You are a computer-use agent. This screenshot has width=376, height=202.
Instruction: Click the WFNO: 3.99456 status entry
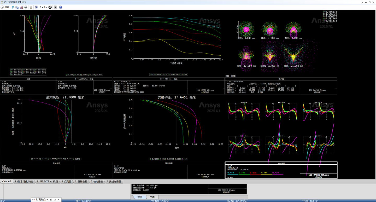160,201
